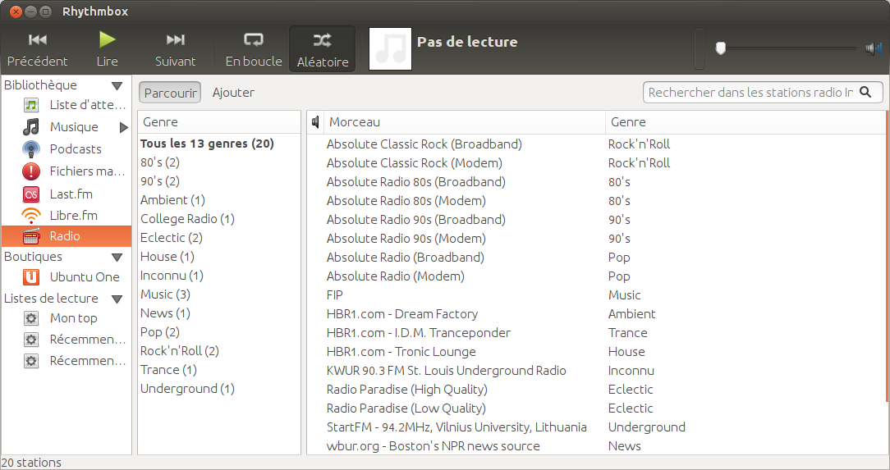Select Radio in the sidebar
The width and height of the screenshot is (890, 470).
67,236
